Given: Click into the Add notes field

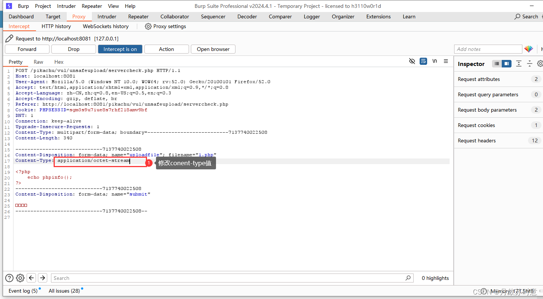Looking at the screenshot, I should [x=488, y=49].
